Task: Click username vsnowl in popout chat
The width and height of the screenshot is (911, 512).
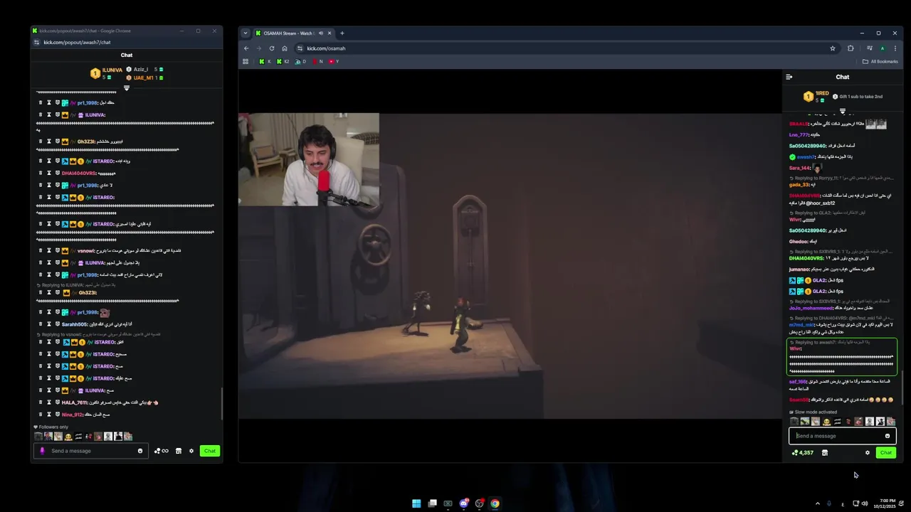Action: click(86, 250)
